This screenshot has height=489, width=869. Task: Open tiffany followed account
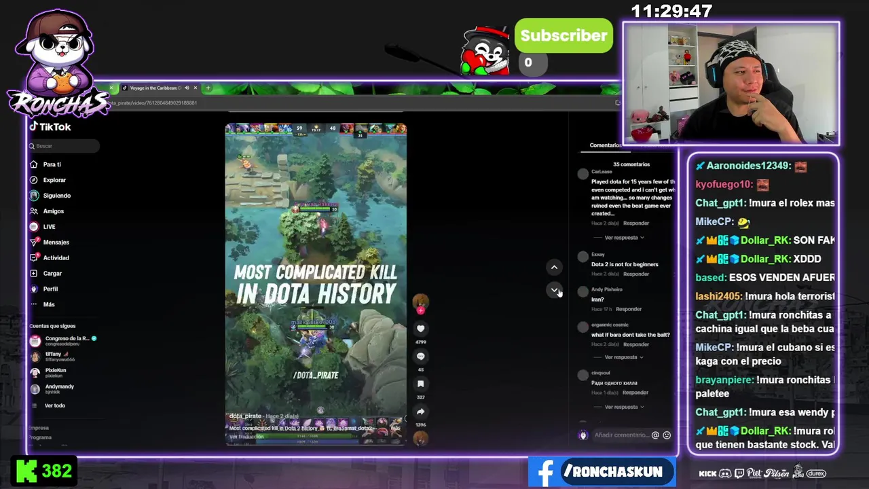pyautogui.click(x=53, y=357)
